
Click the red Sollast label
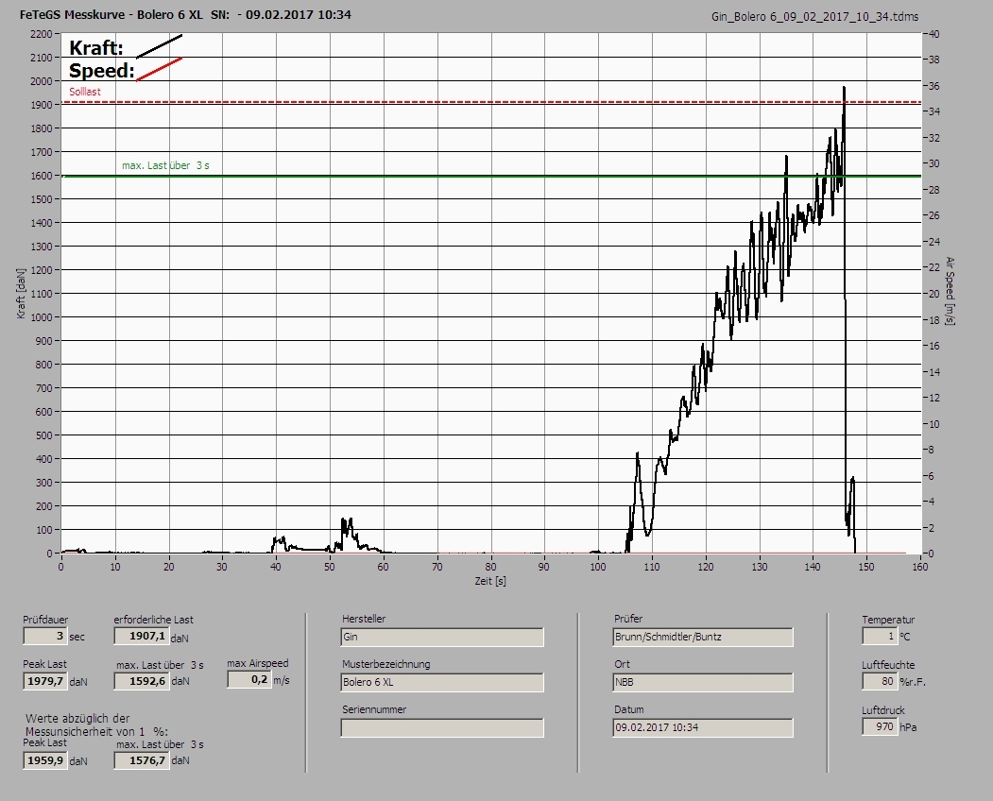pyautogui.click(x=85, y=92)
